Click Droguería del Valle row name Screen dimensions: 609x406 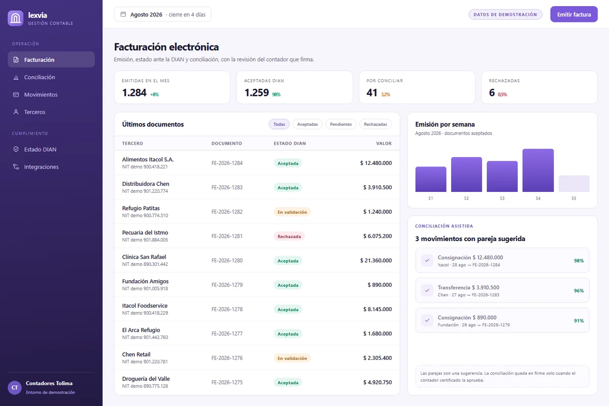[x=146, y=379]
